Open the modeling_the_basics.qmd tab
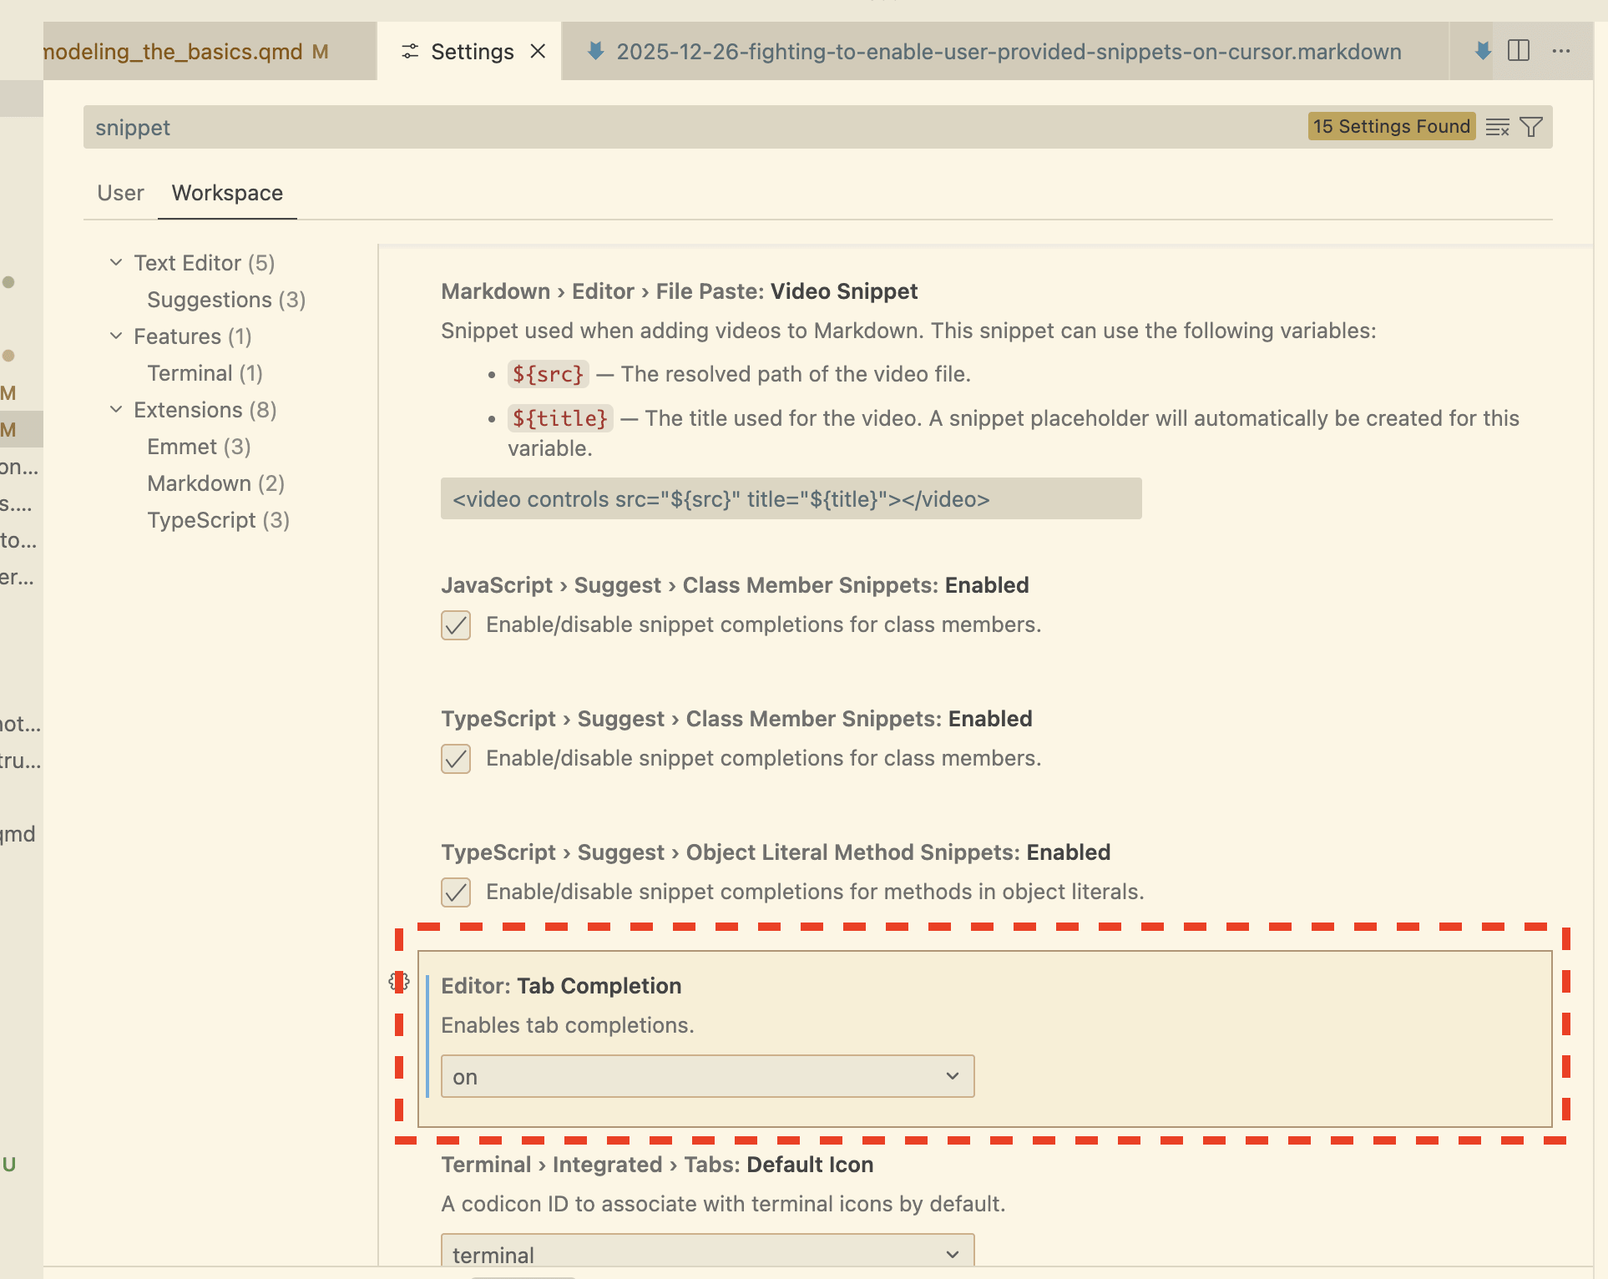Screen dimensions: 1608x1279 point(171,51)
